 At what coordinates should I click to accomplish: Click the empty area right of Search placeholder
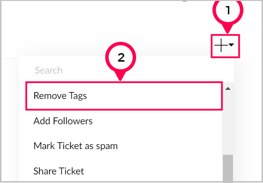[147, 70]
